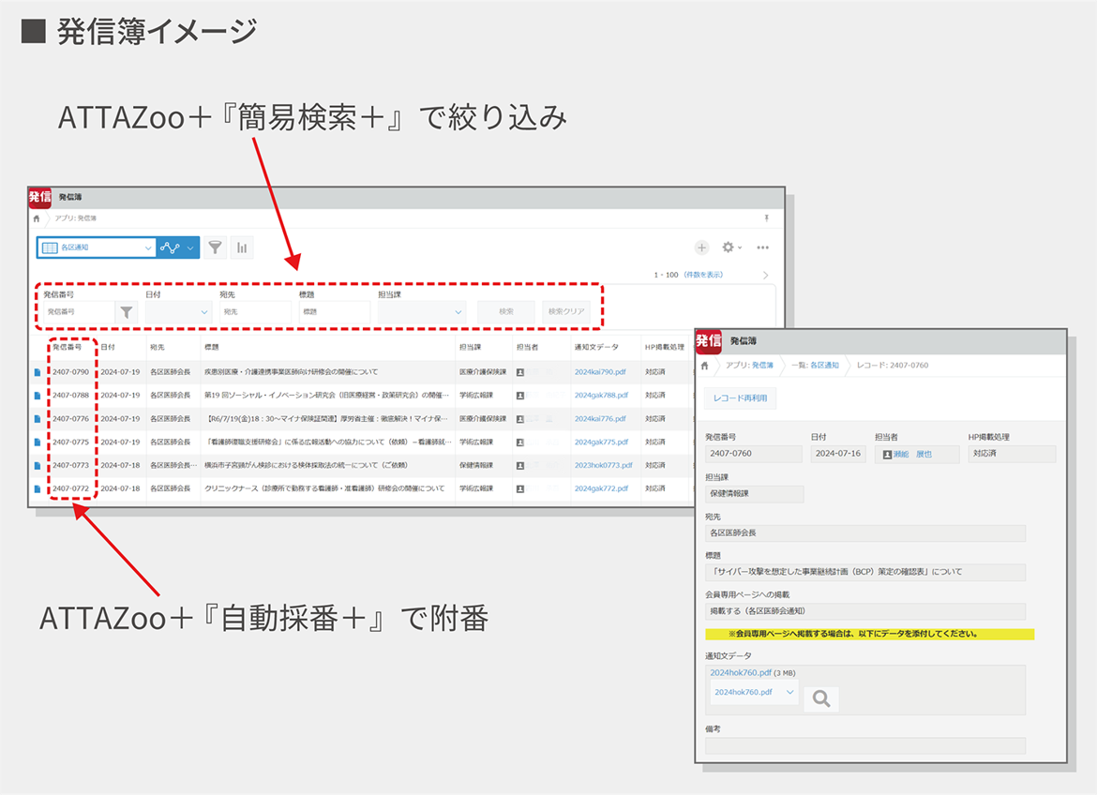Open the 2024hok760.pdf file selector dropdown
Viewport: 1097px width, 795px height.
pyautogui.click(x=754, y=692)
